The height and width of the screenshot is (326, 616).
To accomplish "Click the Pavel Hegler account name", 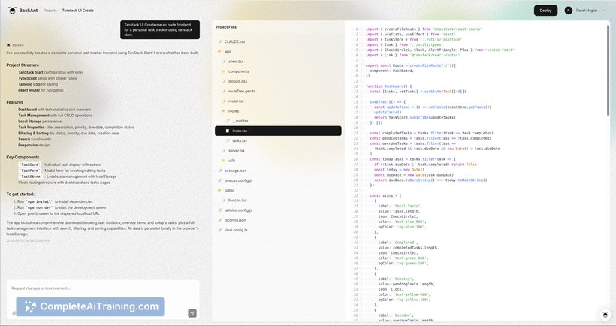I will (x=587, y=11).
